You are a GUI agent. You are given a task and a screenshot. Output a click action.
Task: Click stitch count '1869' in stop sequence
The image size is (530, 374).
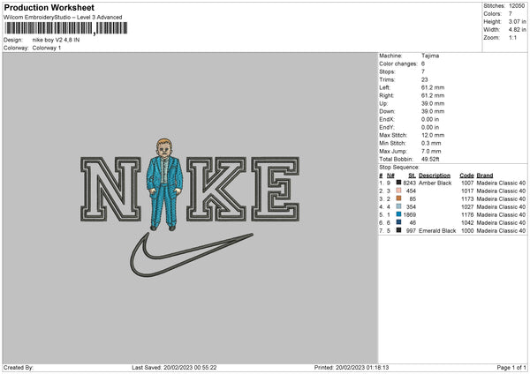tap(409, 214)
